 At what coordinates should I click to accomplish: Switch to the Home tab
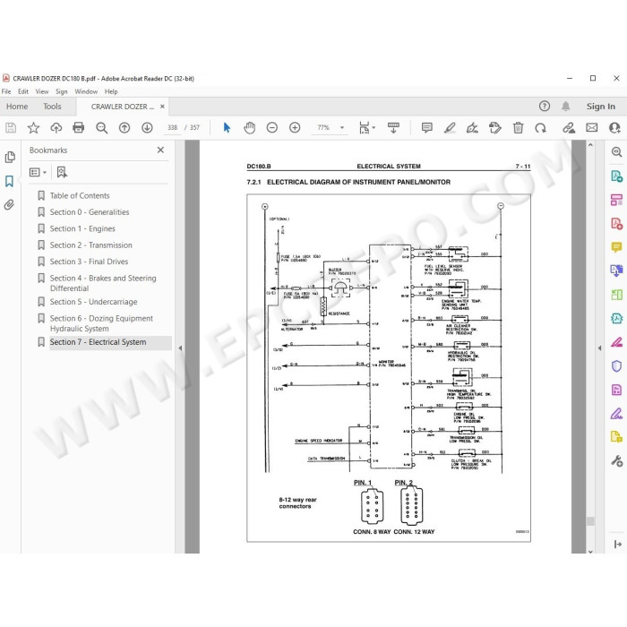[x=17, y=107]
